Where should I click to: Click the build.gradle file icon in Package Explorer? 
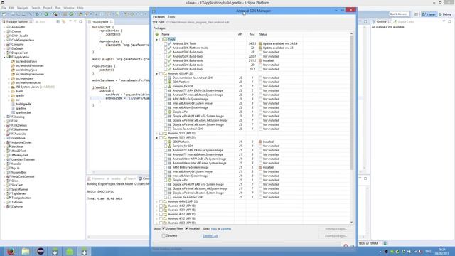13,104
